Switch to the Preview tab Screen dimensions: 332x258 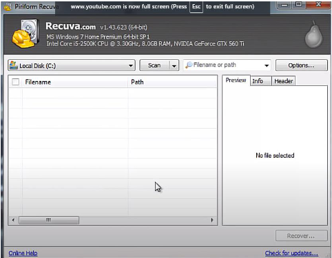click(x=236, y=80)
